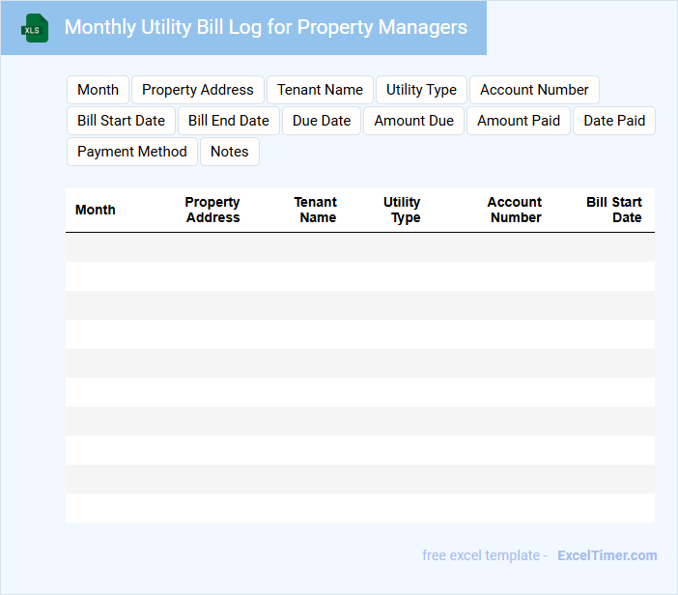Select the Payment Method tag
678x595 pixels.
tap(131, 152)
